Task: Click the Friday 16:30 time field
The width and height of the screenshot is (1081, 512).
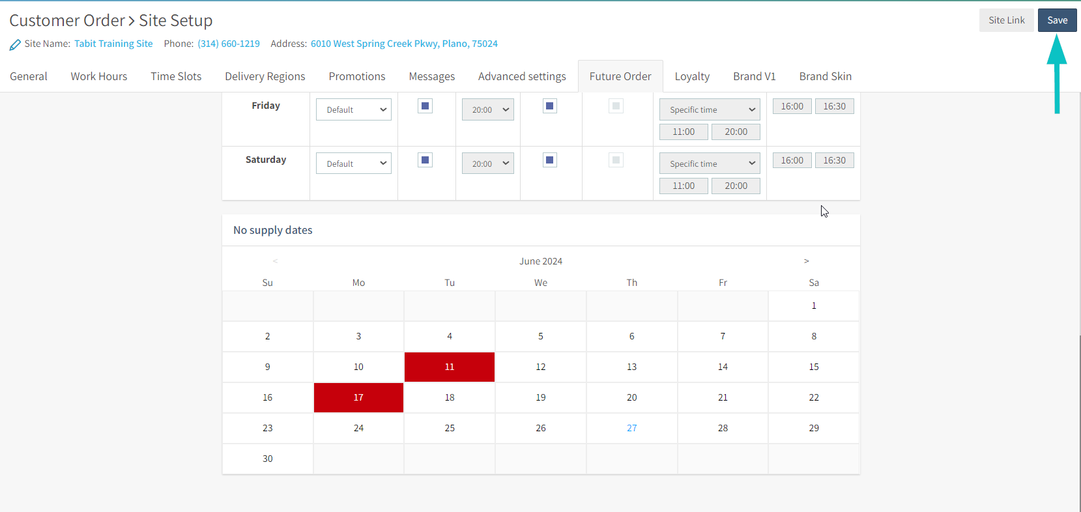Action: 835,106
